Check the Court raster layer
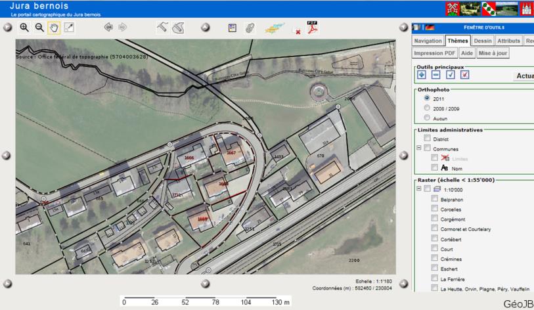Viewport: 534px width, 310px height. [434, 248]
